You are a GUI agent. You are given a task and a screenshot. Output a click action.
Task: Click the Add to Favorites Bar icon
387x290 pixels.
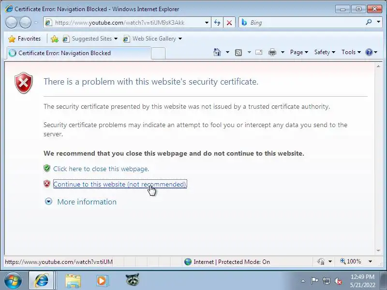[55, 39]
